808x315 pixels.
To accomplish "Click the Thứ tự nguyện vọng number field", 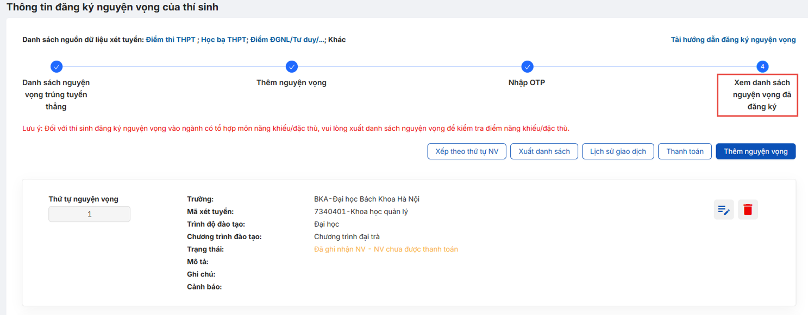I will tap(90, 214).
